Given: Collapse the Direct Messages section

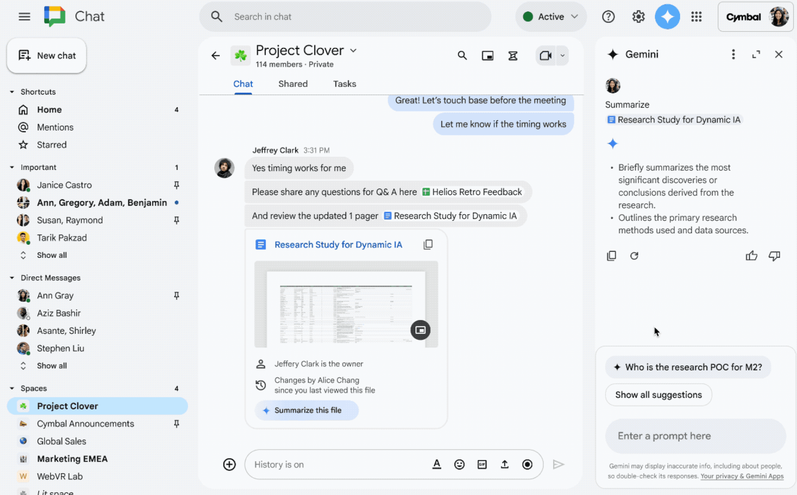Looking at the screenshot, I should (12, 278).
